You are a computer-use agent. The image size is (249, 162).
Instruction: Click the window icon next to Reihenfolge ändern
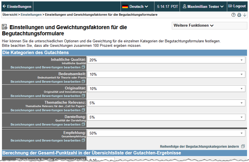[243, 146]
